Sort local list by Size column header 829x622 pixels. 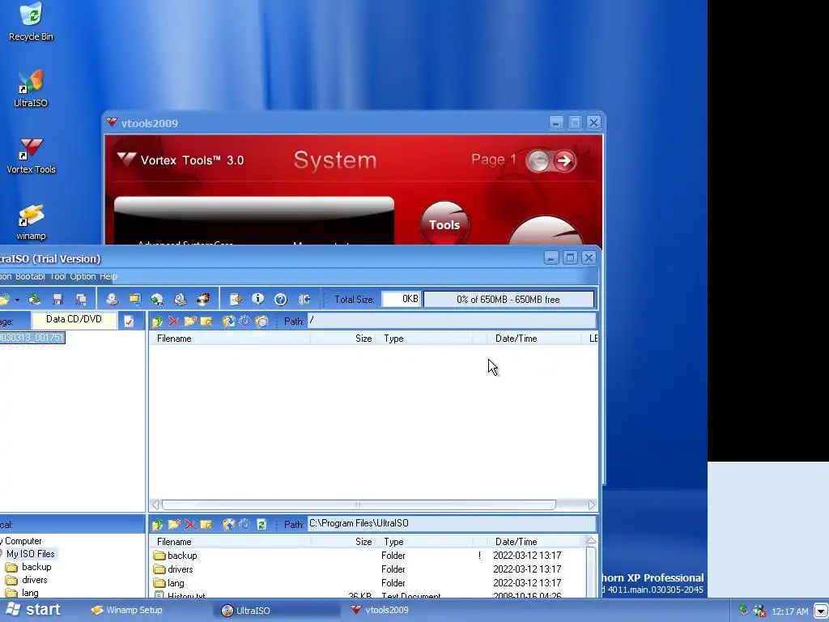click(x=342, y=542)
